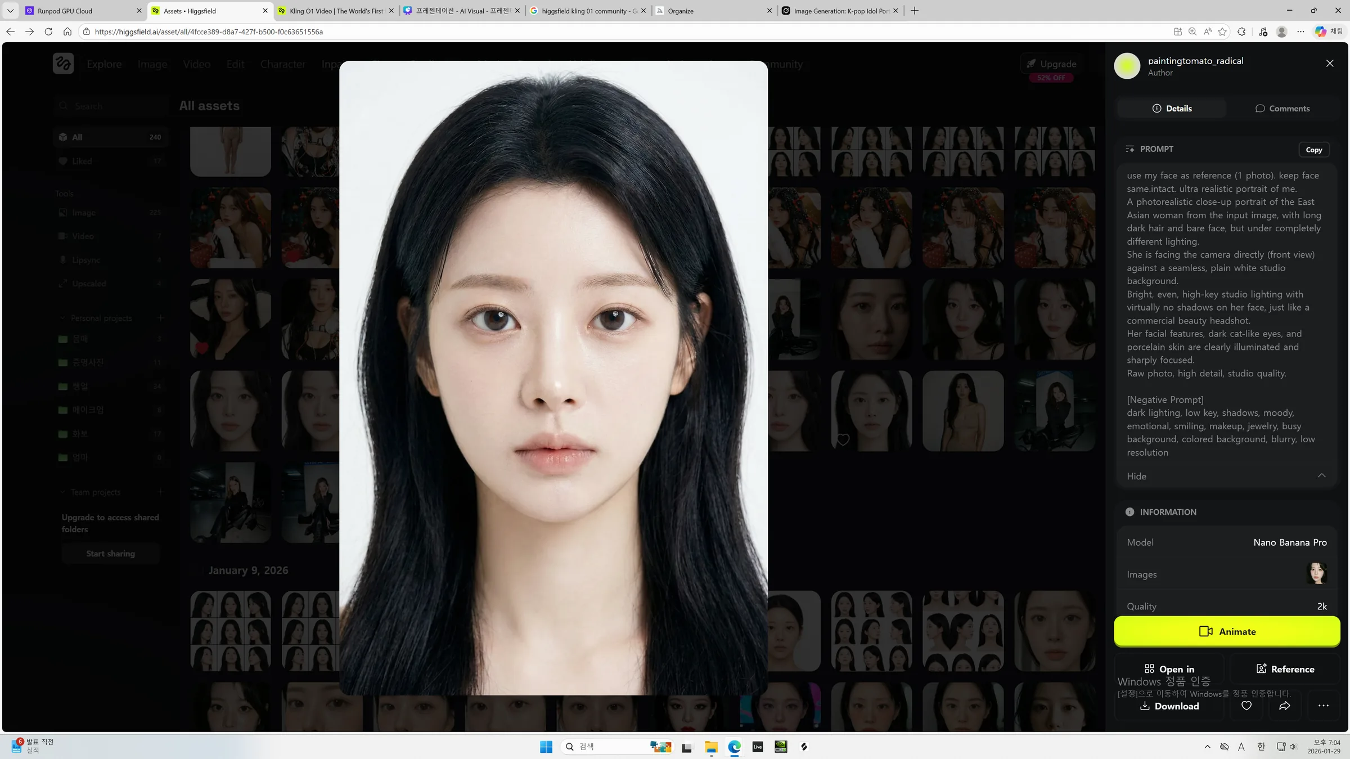This screenshot has width=1350, height=759.
Task: Unfavorite the red-hearted grid thumbnail
Action: pos(201,349)
